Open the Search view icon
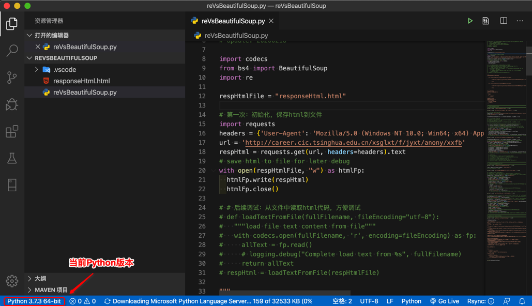This screenshot has width=532, height=306. [12, 51]
